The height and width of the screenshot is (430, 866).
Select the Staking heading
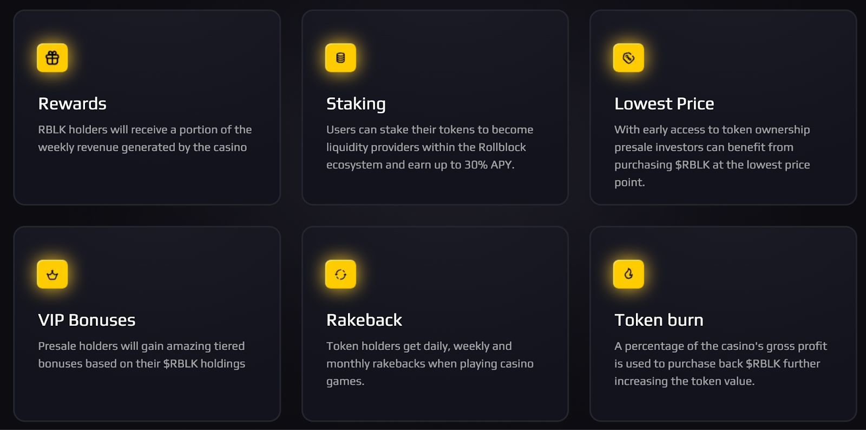(x=356, y=104)
